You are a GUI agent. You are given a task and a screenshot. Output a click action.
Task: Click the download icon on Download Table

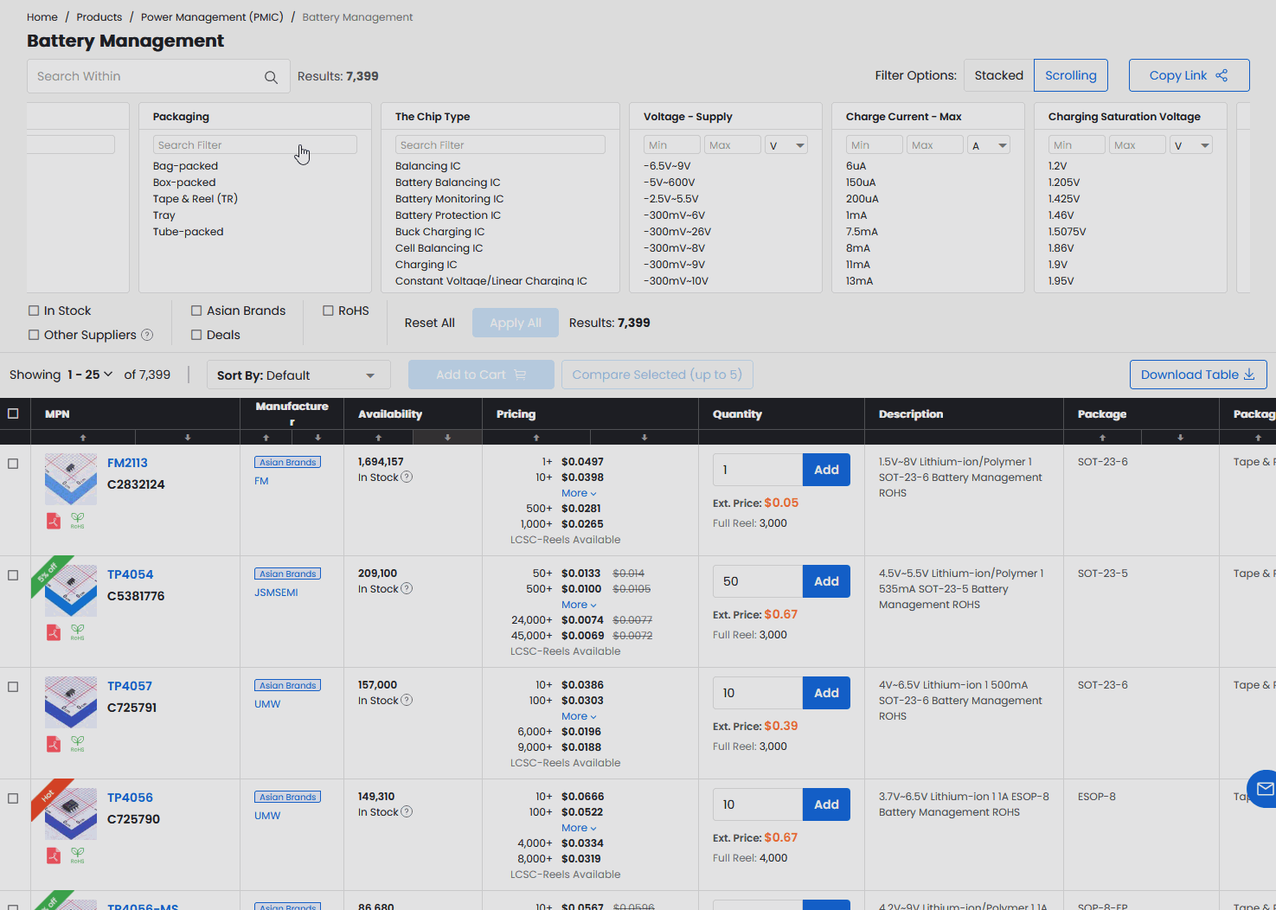[1248, 375]
